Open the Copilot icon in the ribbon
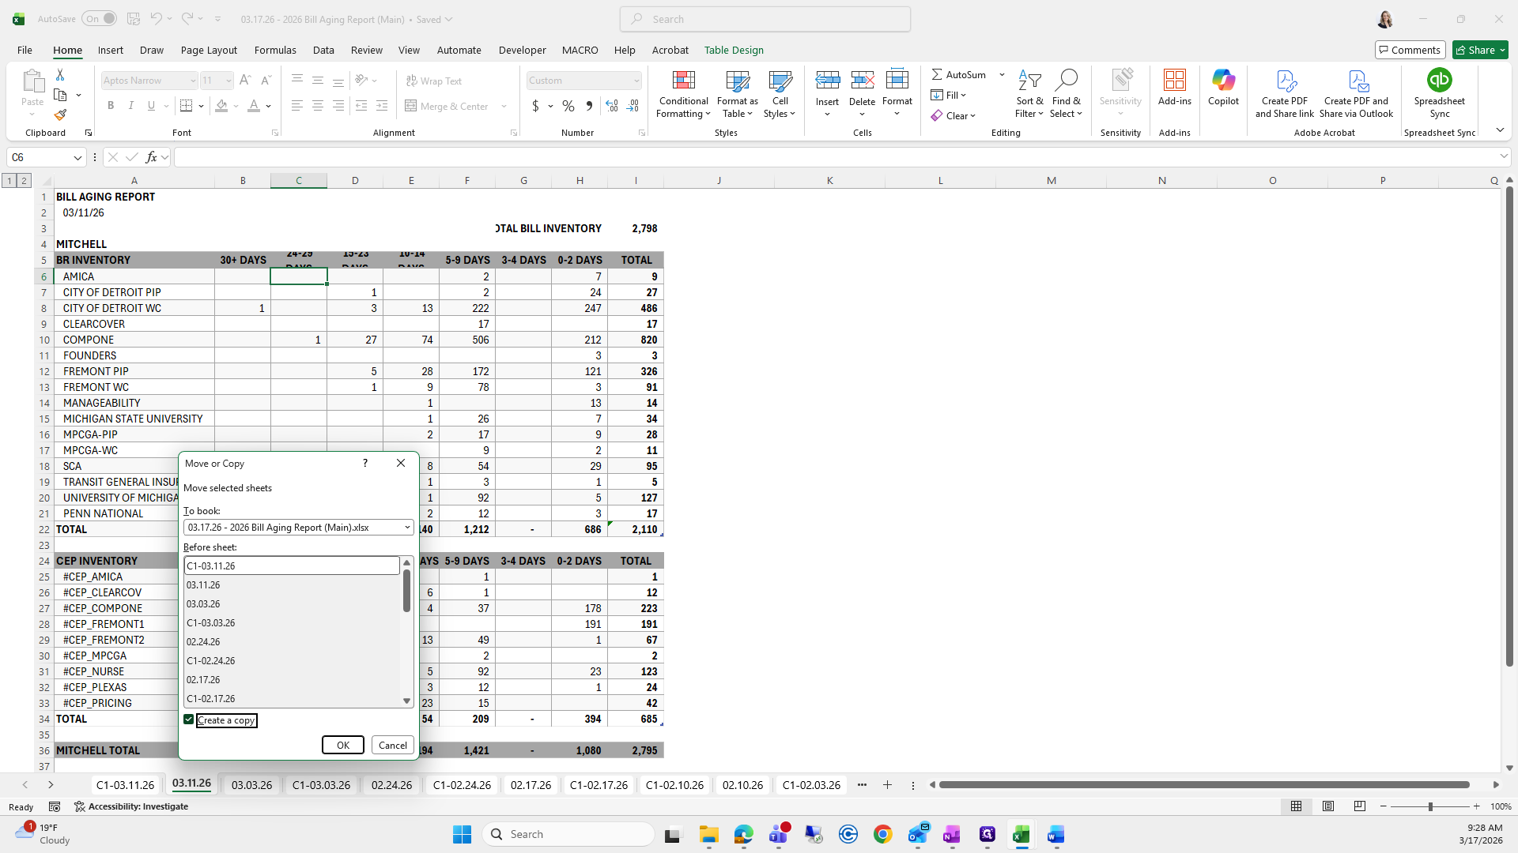1518x853 pixels. click(1223, 81)
